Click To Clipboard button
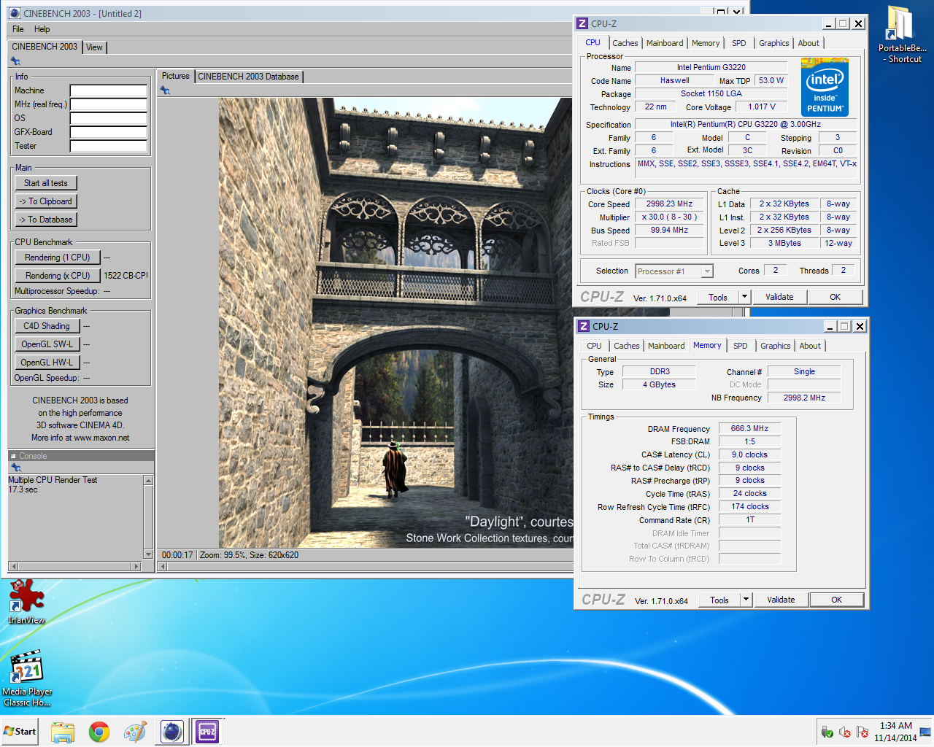The height and width of the screenshot is (747, 934). [x=46, y=201]
